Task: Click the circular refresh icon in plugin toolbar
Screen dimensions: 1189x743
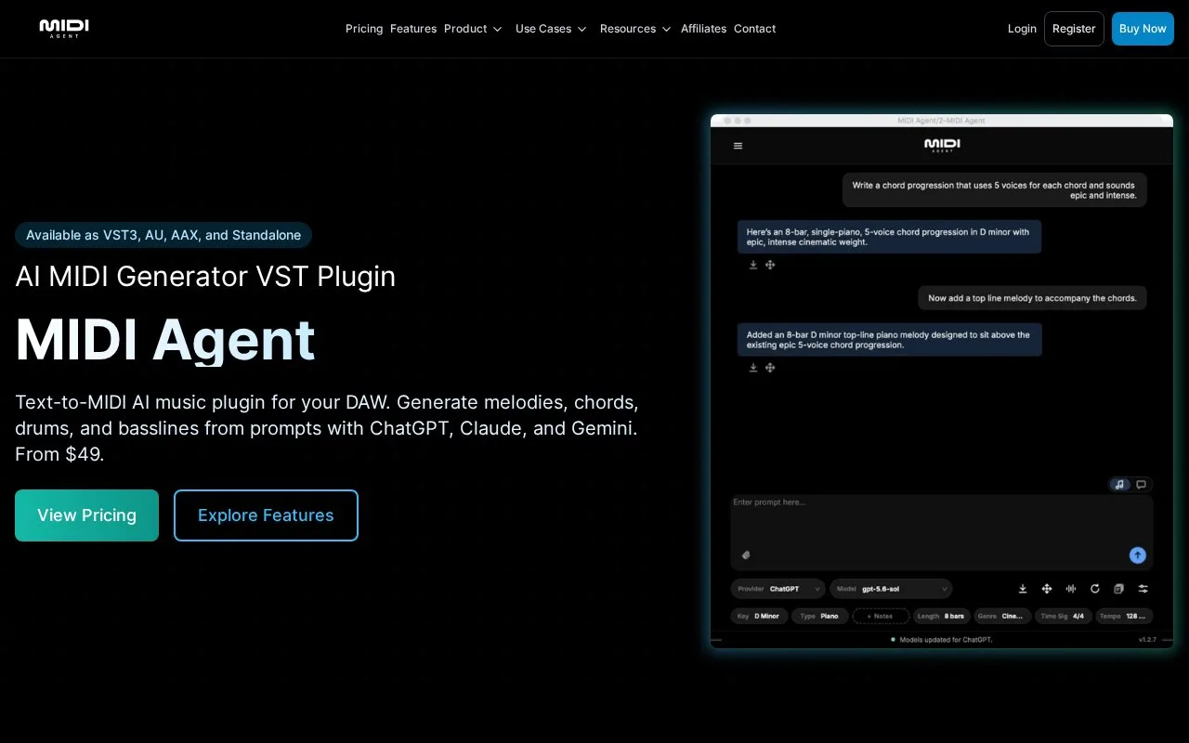Action: 1095,589
